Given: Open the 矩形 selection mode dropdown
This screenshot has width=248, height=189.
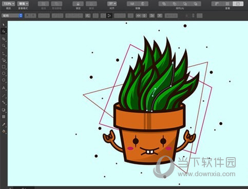Looking at the screenshot, I should coord(12,16).
